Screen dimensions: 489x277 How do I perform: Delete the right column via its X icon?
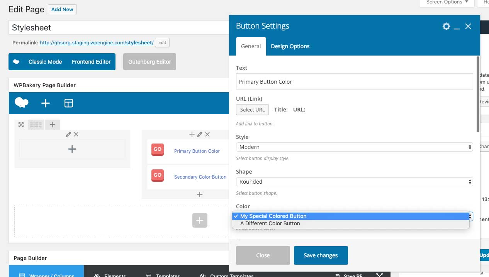[x=207, y=134]
